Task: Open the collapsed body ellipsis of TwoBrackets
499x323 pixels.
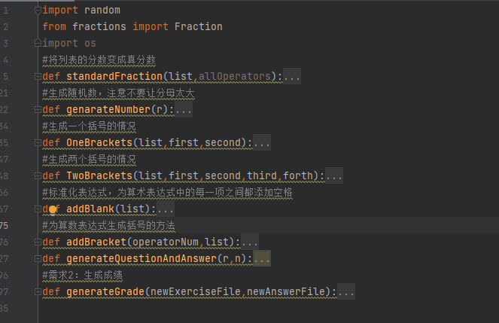Action: (x=333, y=176)
